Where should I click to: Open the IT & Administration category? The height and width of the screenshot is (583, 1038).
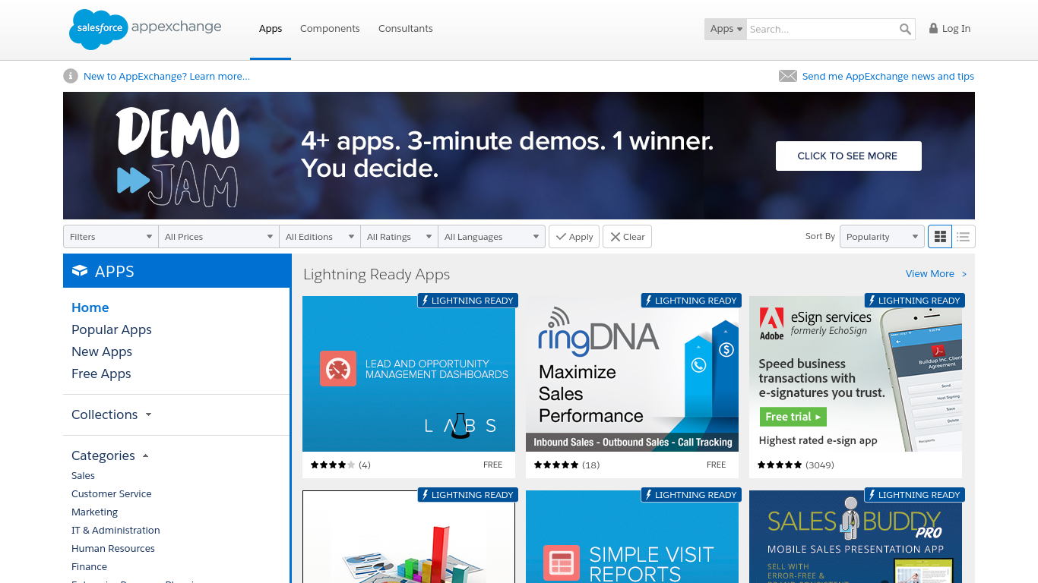(x=116, y=531)
